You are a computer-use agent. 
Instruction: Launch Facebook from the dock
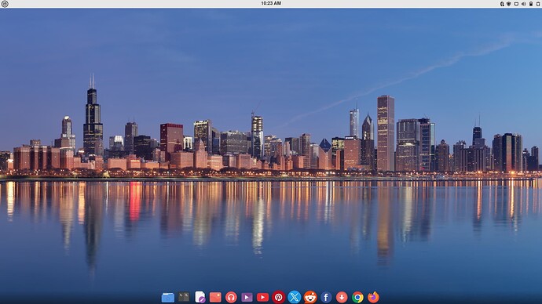[326, 297]
